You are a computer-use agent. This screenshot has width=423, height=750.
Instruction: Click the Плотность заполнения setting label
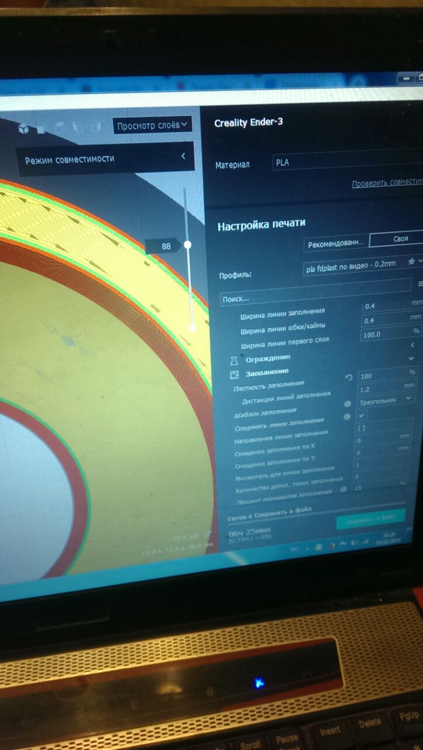[x=269, y=386]
